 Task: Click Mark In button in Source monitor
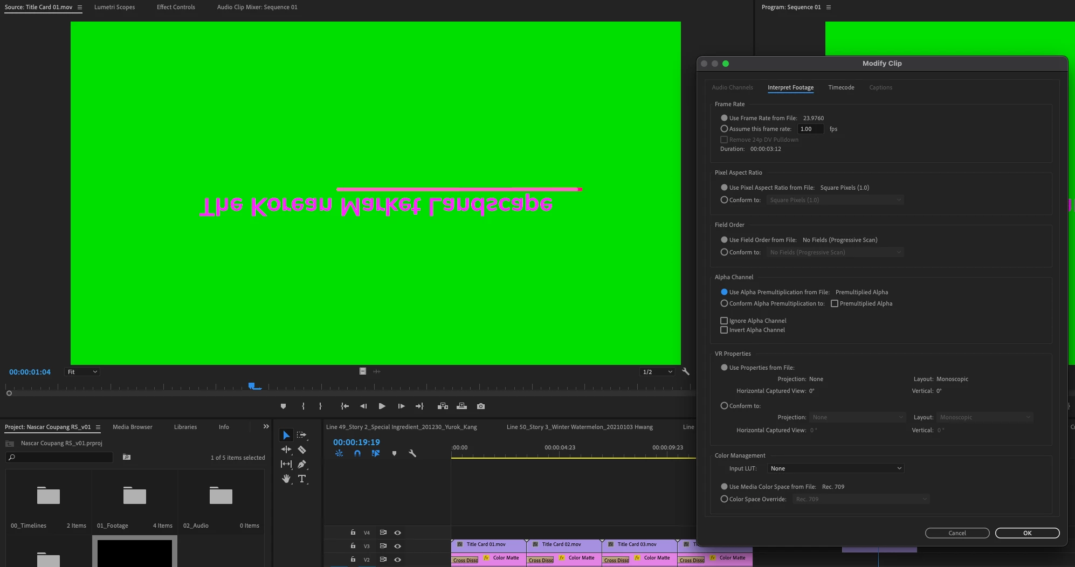(x=303, y=406)
